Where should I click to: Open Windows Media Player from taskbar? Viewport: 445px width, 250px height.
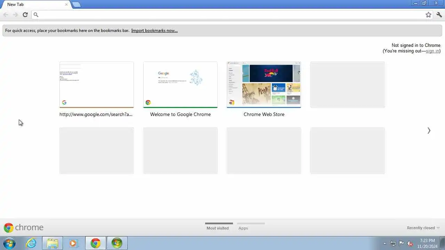73,243
